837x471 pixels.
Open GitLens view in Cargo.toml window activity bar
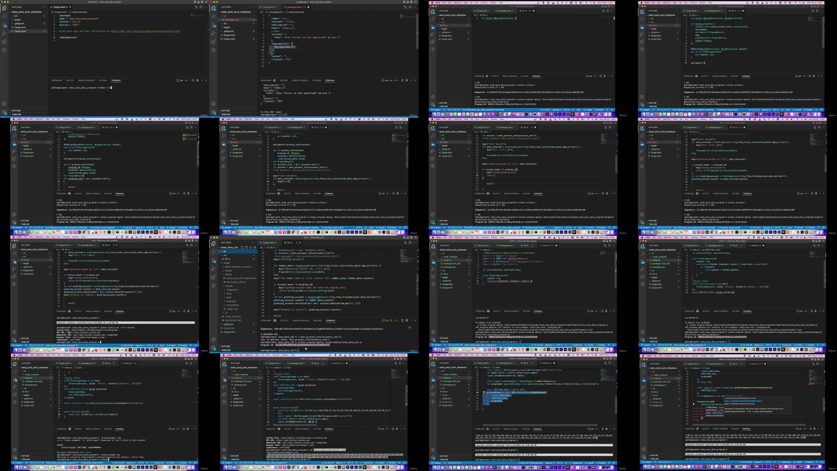pyautogui.click(x=4, y=50)
